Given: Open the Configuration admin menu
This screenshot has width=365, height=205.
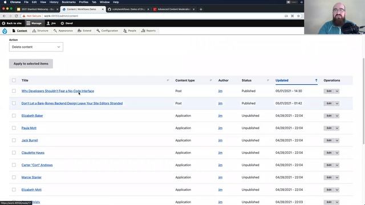Looking at the screenshot, I should pos(107,31).
